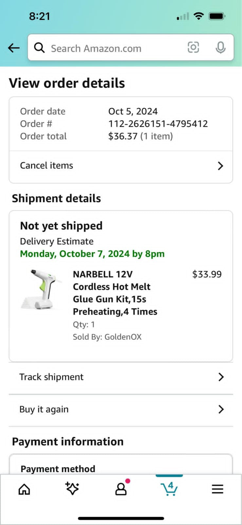The image size is (242, 525).
Task: Open the sparkle AI assistant tab
Action: click(72, 489)
